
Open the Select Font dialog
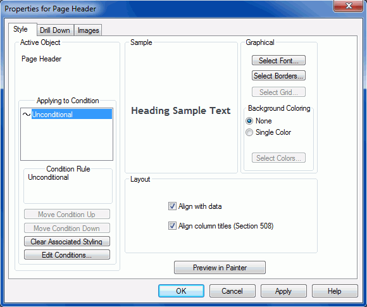(x=278, y=60)
